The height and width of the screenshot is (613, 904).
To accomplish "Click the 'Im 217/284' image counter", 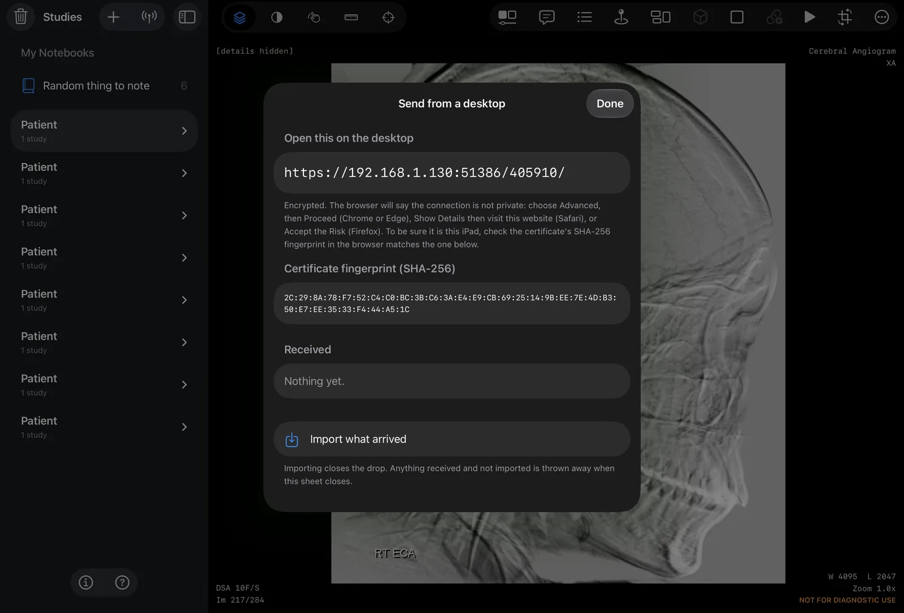I will 240,600.
